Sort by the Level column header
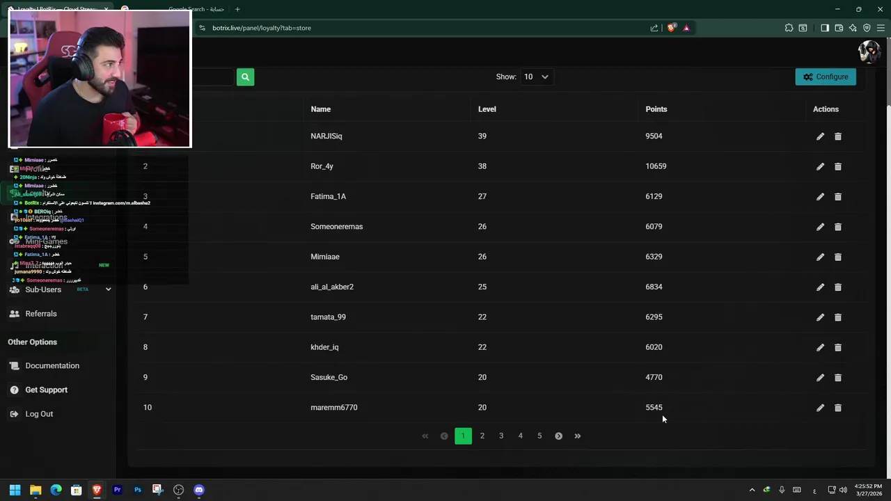This screenshot has height=501, width=891. point(487,109)
